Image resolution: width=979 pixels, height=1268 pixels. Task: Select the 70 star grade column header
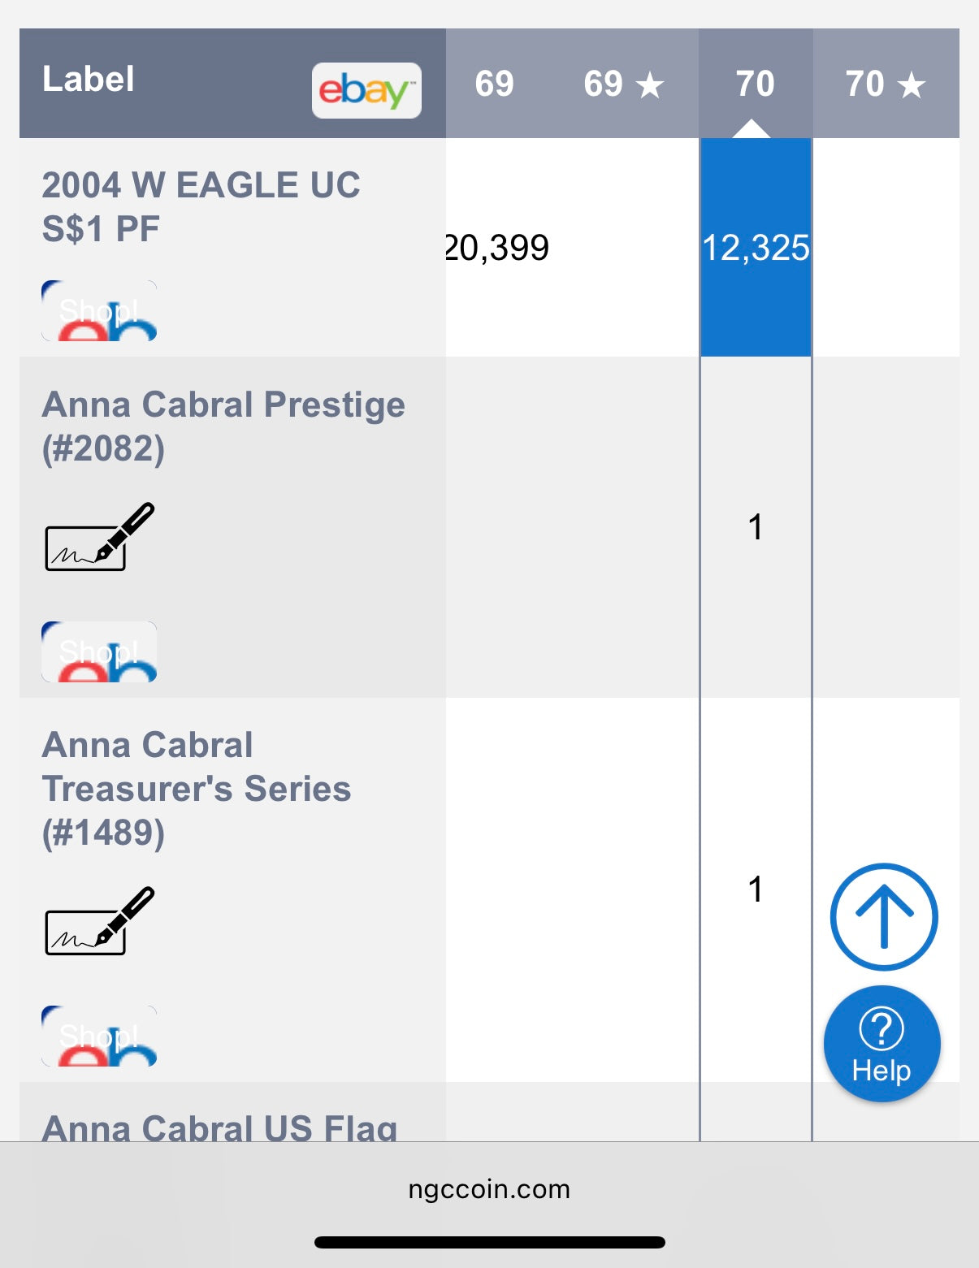885,84
